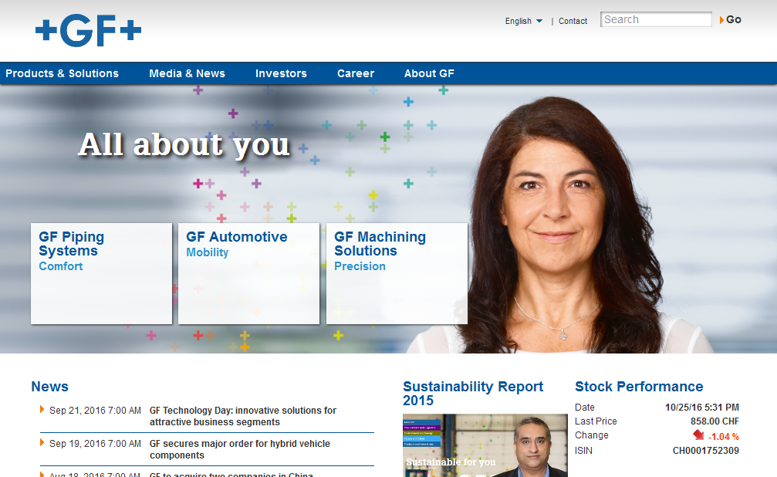Open the hybrid vehicle components news article

click(x=240, y=449)
